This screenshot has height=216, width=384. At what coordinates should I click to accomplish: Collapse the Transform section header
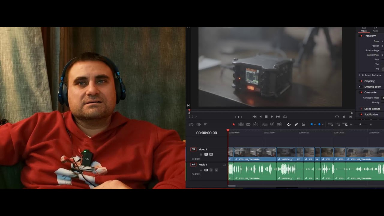(370, 36)
